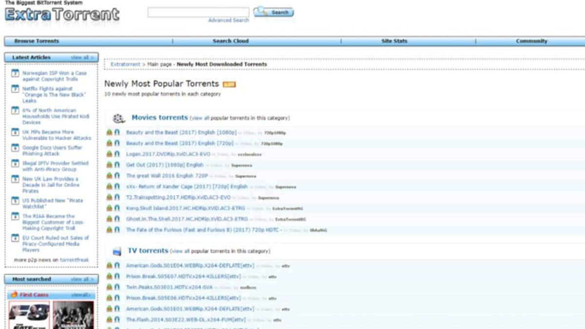Open the Site Stats page
Screen dimensions: 585x329
(x=393, y=41)
